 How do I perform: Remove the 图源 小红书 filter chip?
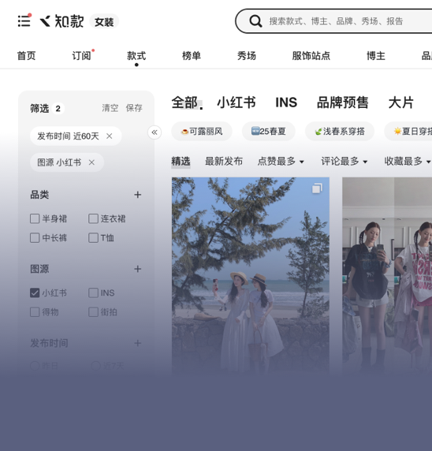[x=91, y=162]
